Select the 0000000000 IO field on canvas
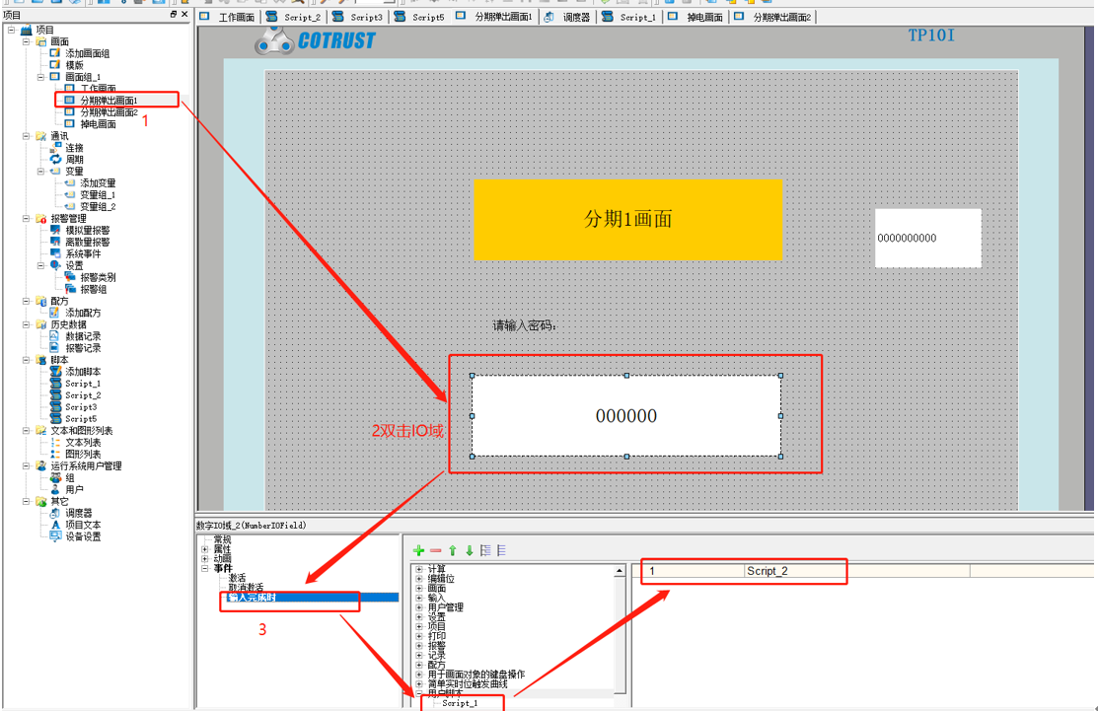 pos(928,238)
